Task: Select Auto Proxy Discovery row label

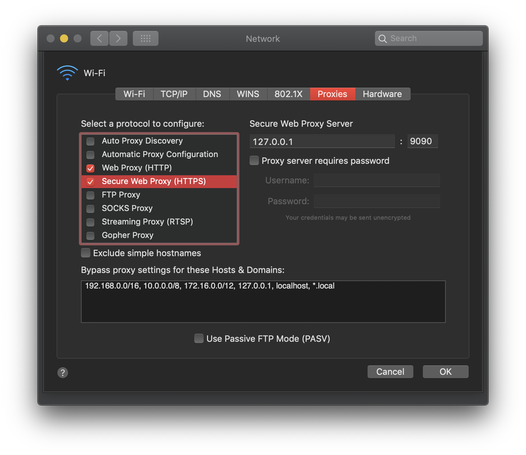Action: click(x=142, y=141)
